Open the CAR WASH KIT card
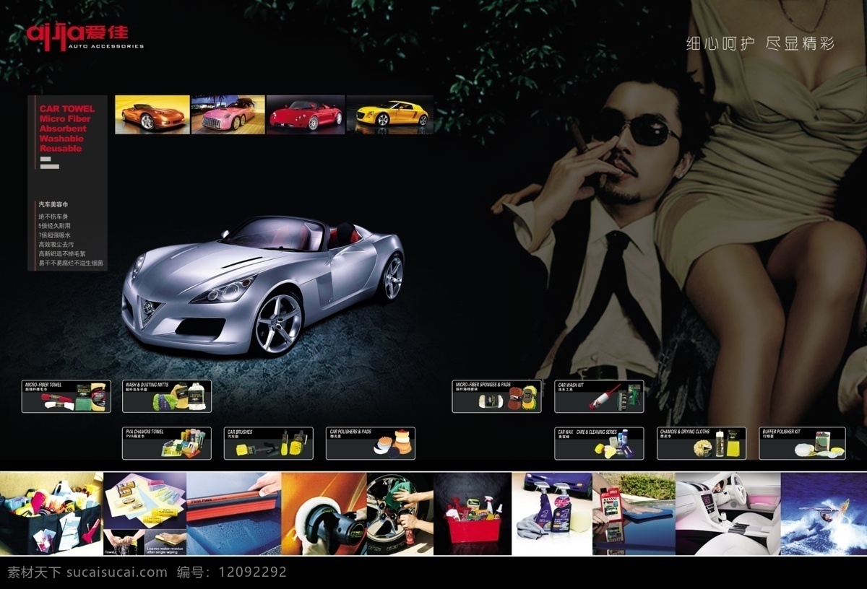The height and width of the screenshot is (589, 867). (x=599, y=396)
